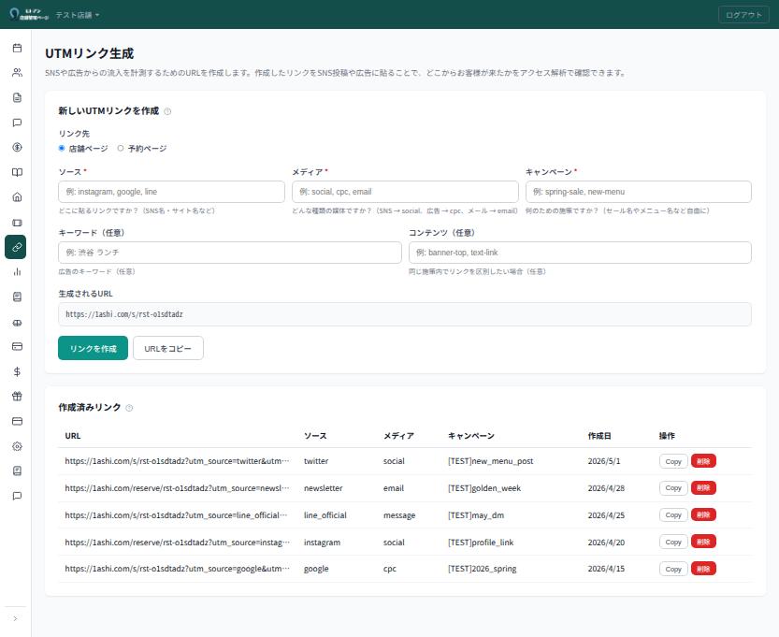Click the card icon below the gift box

pos(17,421)
